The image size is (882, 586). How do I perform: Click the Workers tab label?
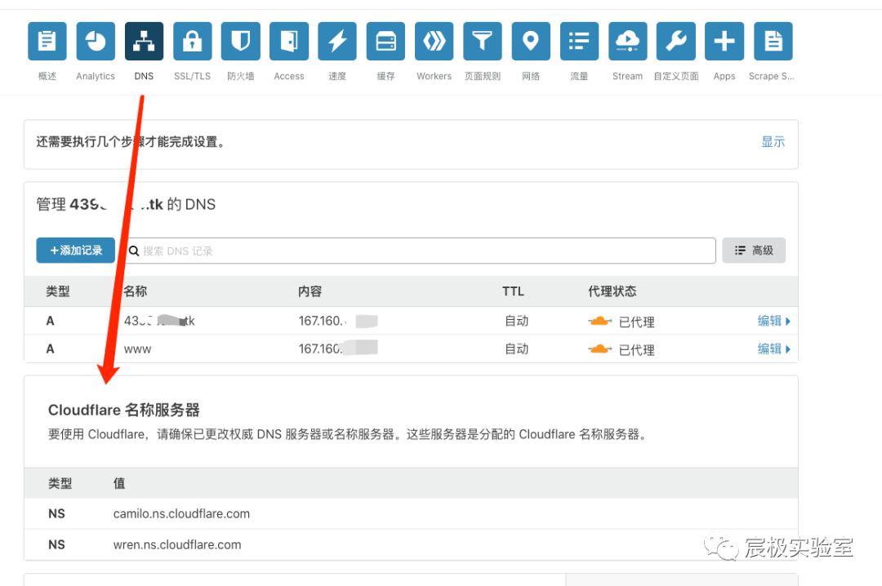[434, 76]
